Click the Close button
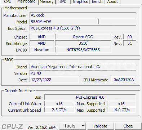 tap(128, 126)
